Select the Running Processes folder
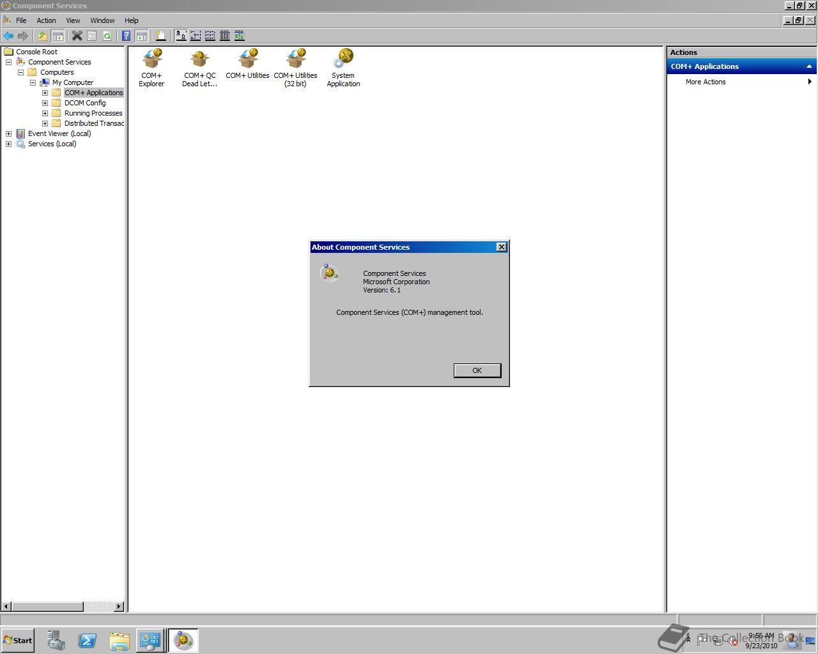Viewport: 818px width, 654px height. (93, 113)
